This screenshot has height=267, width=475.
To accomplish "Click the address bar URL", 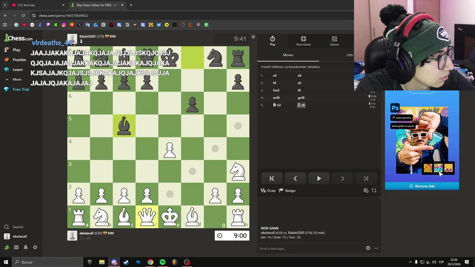I will [x=63, y=16].
